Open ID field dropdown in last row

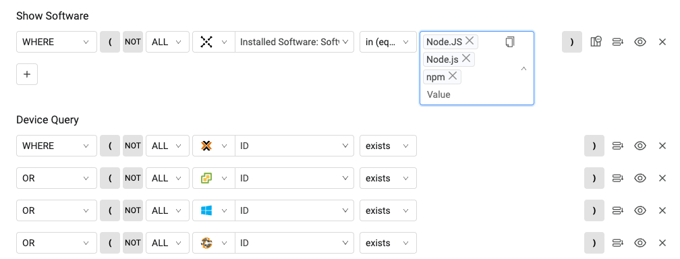(294, 243)
